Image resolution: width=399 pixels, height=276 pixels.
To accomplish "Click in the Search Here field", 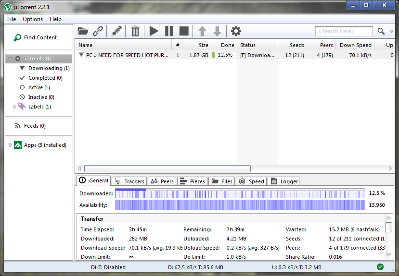I will (x=344, y=32).
